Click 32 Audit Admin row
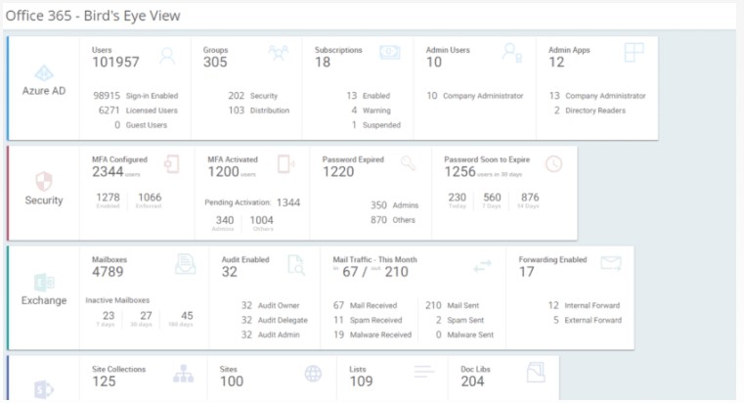 click(271, 335)
